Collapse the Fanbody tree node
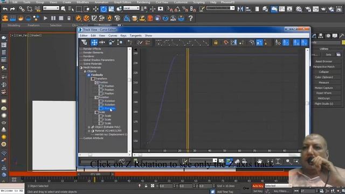This screenshot has width=345, height=194. coord(89,75)
